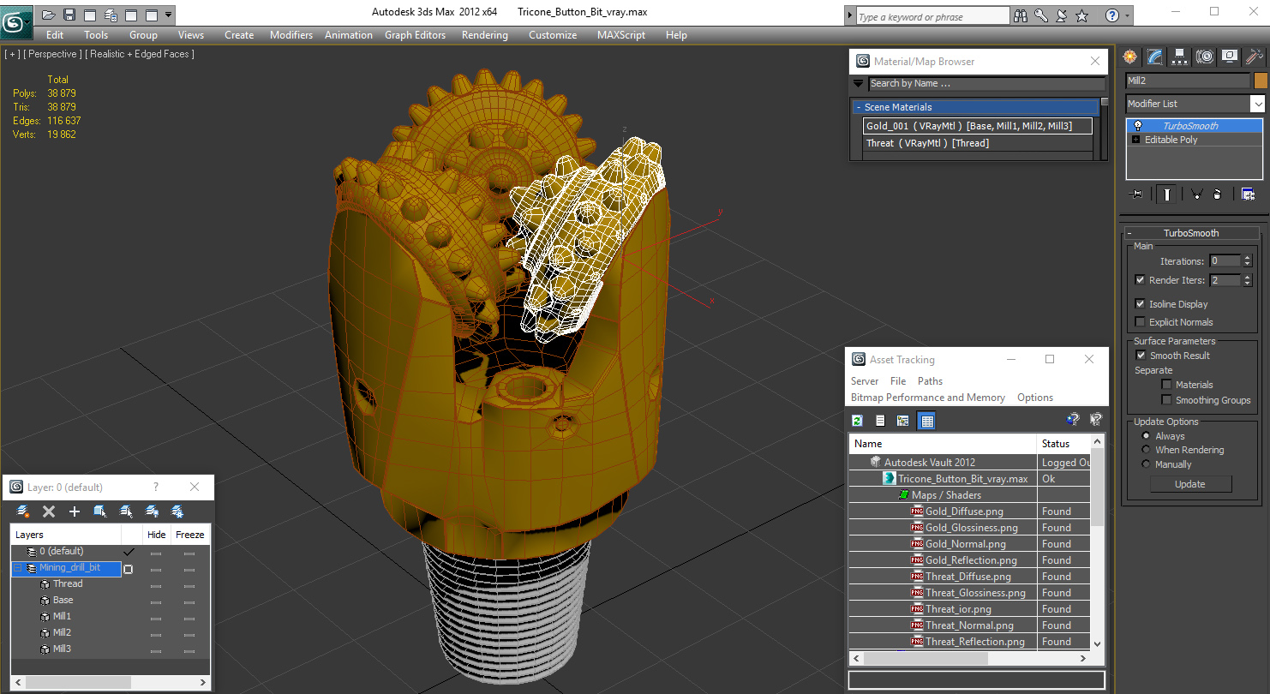Collapse the Scene Materials group
Screen dimensions: 1270x694
coord(858,107)
